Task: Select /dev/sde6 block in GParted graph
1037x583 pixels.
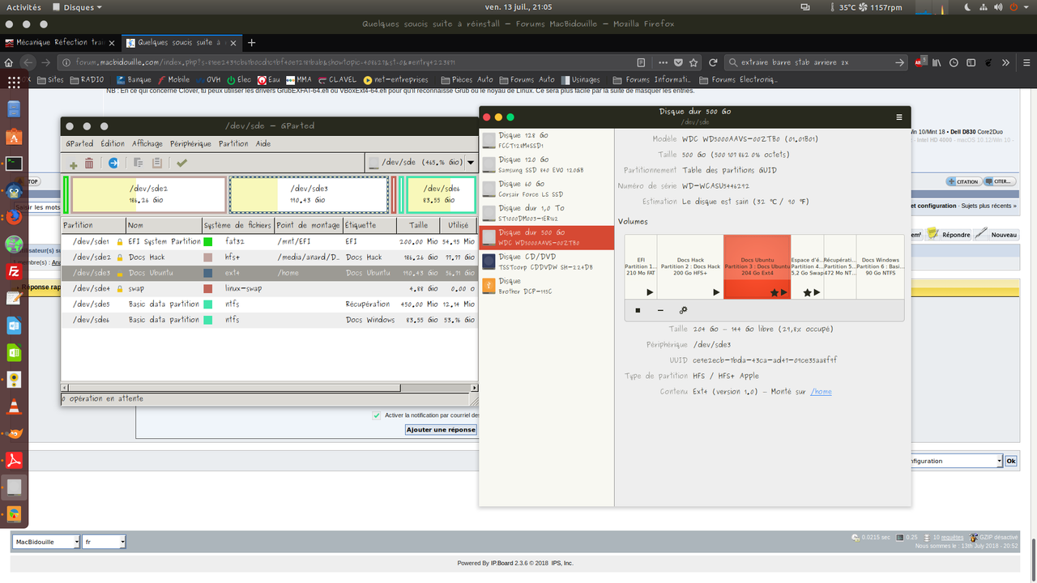Action: click(442, 195)
